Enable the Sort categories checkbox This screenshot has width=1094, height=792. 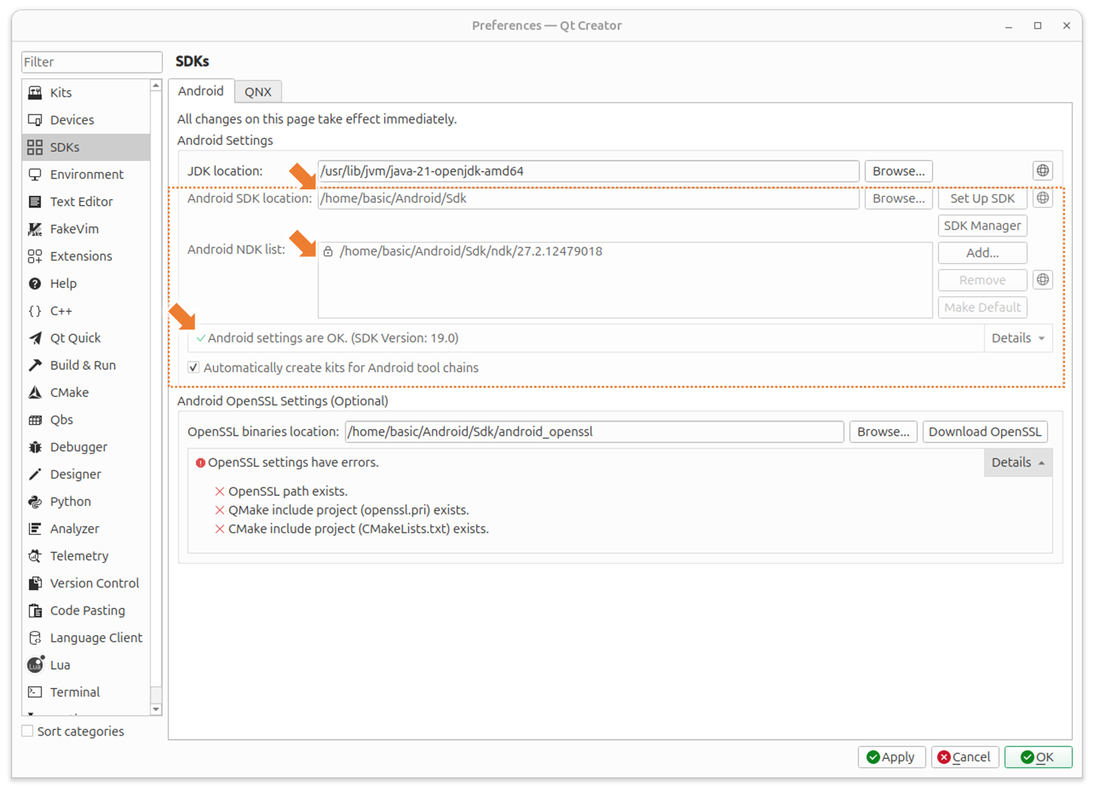[27, 731]
